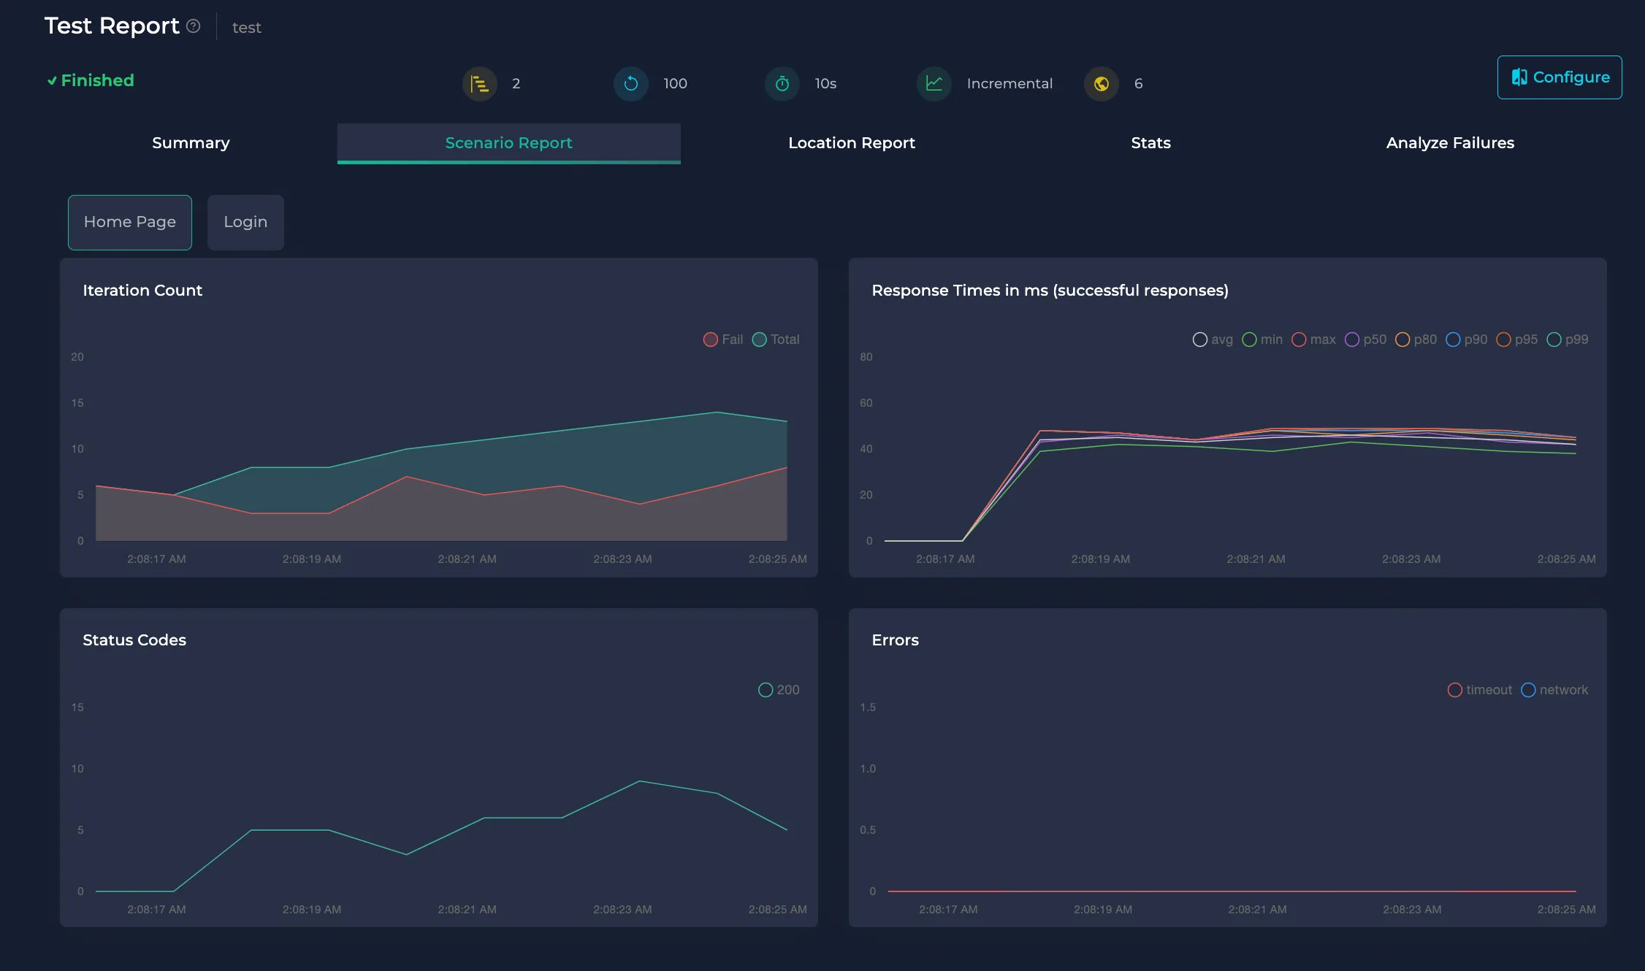The width and height of the screenshot is (1645, 971).
Task: Click the globe locations icon showing 6
Action: pyautogui.click(x=1102, y=84)
